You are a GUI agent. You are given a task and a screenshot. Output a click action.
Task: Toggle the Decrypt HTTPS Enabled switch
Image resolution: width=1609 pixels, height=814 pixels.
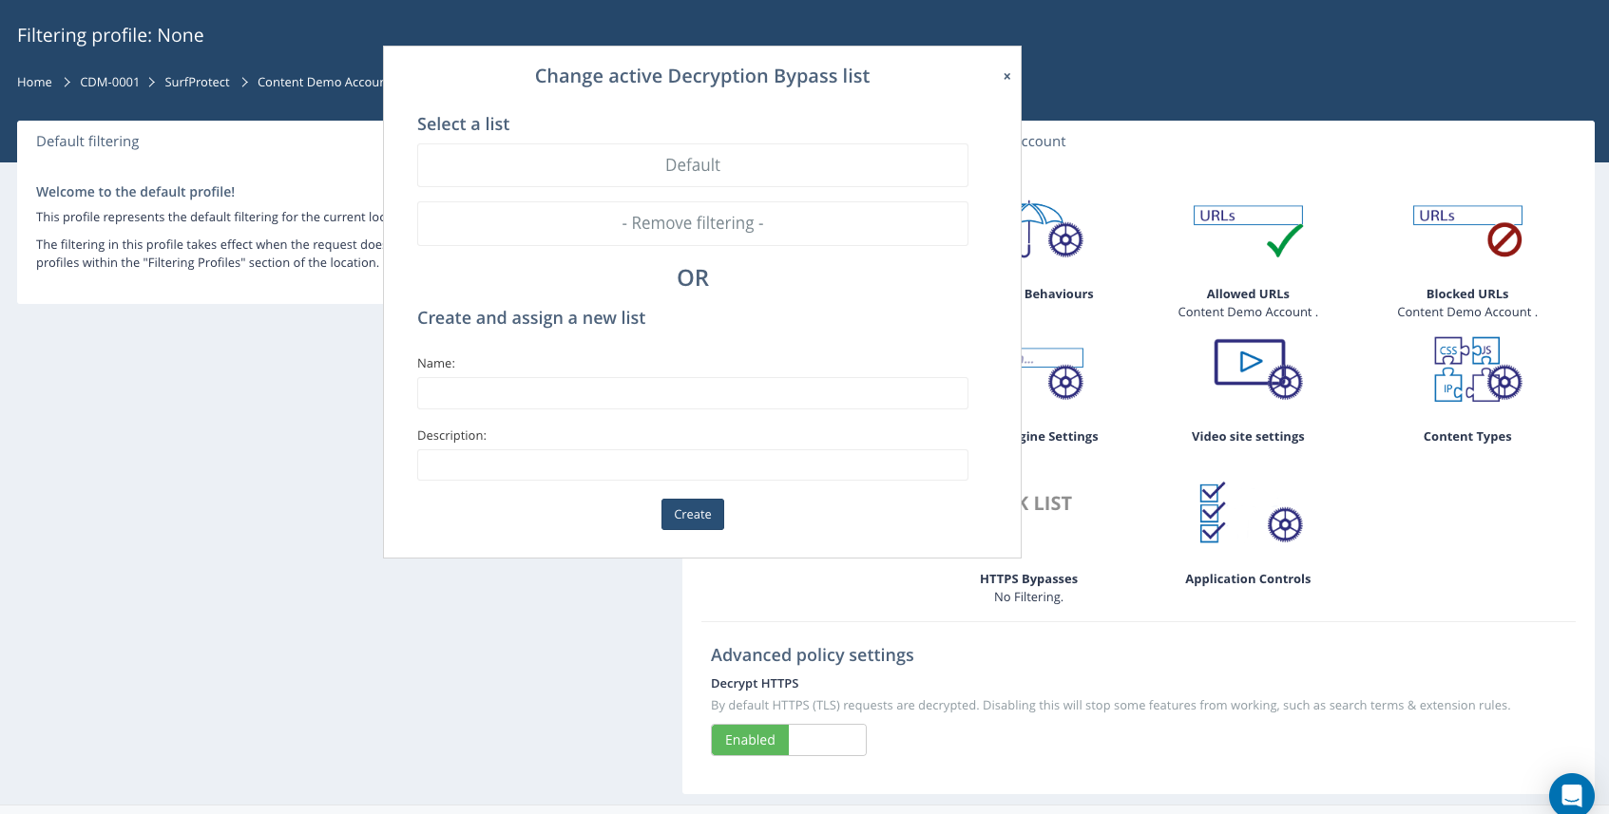tap(788, 740)
